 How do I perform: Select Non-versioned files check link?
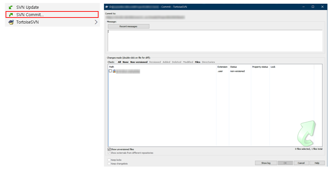pos(139,62)
